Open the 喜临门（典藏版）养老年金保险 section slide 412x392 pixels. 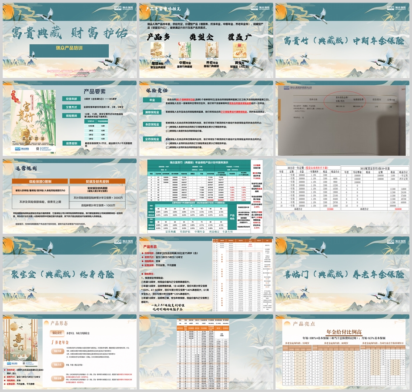coord(342,274)
